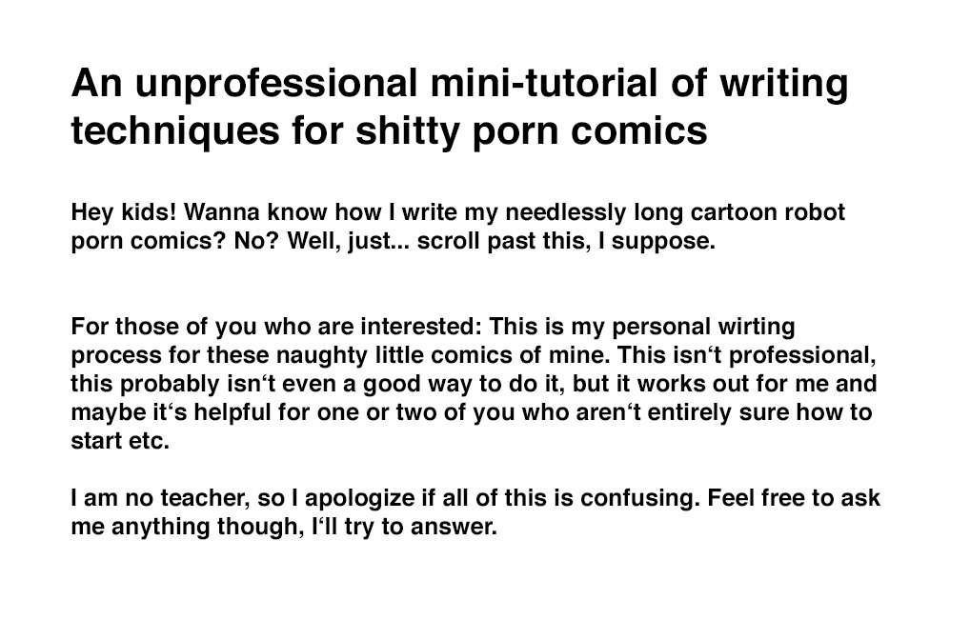Image resolution: width=970 pixels, height=620 pixels.
Task: Click the second title line 'techniques for...comics'
Action: pos(389,131)
